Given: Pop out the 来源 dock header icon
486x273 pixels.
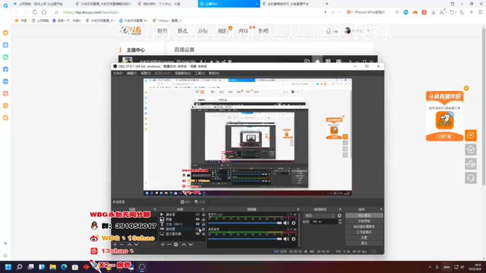Looking at the screenshot, I should point(203,209).
